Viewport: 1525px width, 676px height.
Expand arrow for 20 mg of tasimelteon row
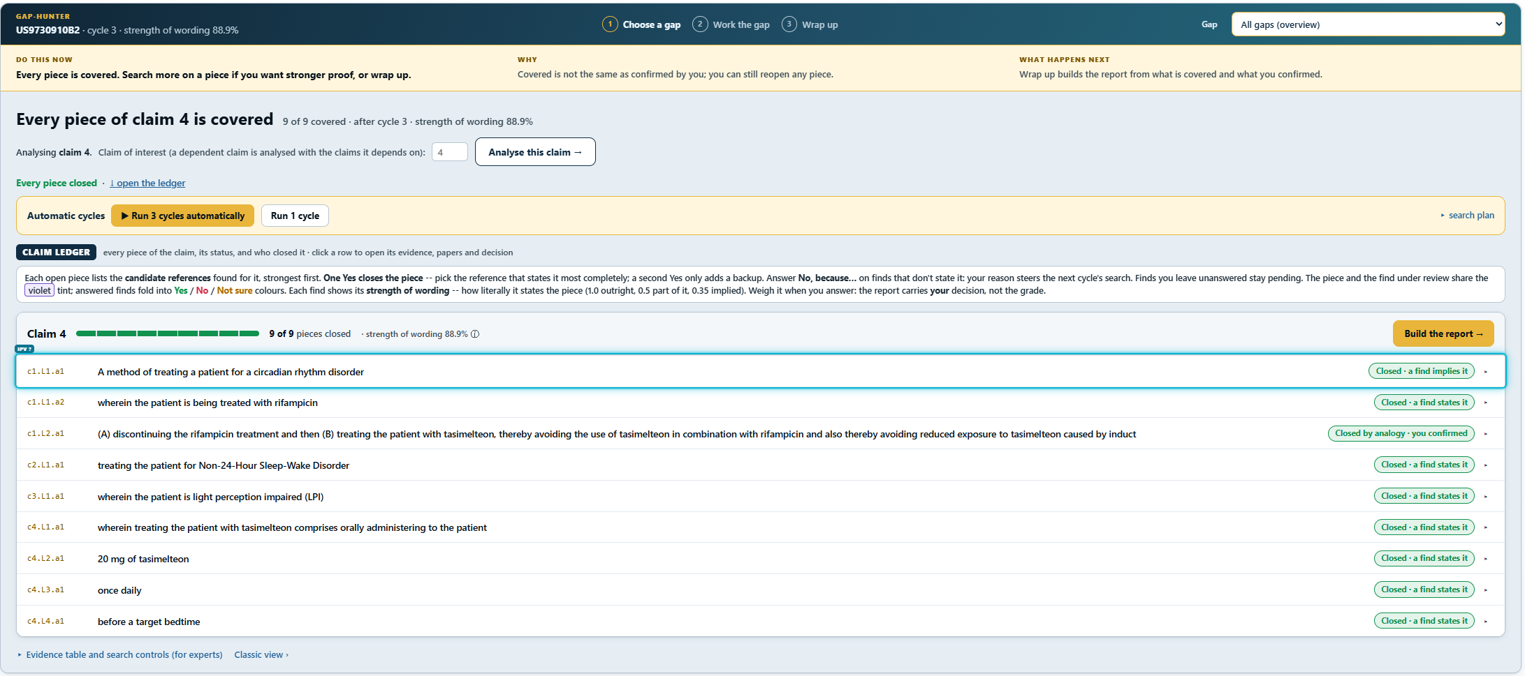pyautogui.click(x=1486, y=559)
